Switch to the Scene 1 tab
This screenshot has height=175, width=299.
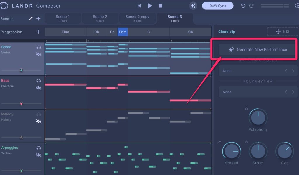tap(63, 18)
